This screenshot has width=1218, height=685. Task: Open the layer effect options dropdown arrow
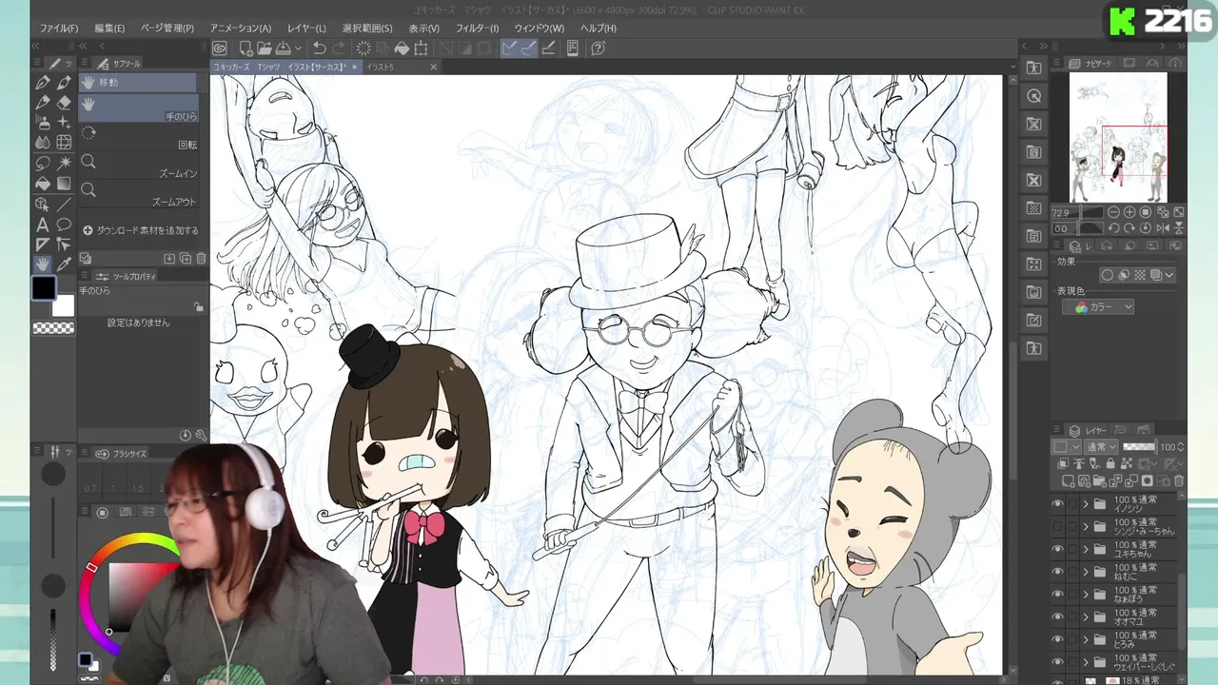(x=1169, y=275)
